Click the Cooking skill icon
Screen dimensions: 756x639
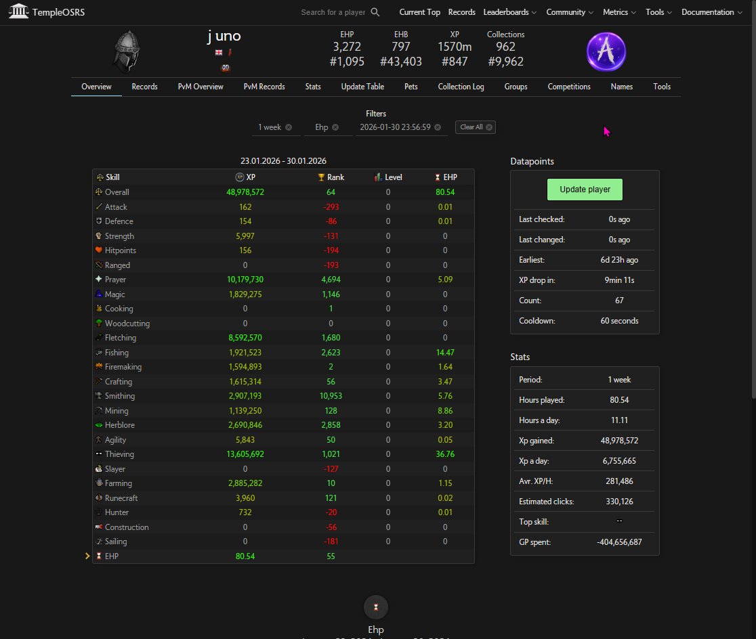point(99,308)
